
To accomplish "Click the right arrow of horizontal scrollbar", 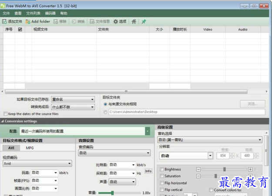I will [267, 91].
